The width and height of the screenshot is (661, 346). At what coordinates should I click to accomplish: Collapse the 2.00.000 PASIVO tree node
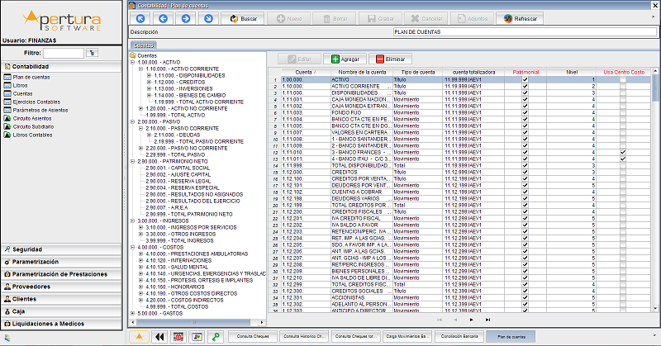coord(132,121)
